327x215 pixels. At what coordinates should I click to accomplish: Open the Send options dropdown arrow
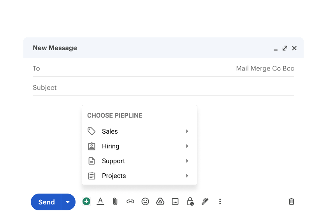tap(68, 202)
